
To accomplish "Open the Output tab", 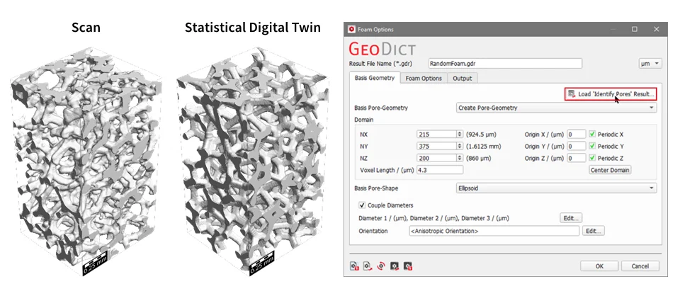I will point(463,79).
